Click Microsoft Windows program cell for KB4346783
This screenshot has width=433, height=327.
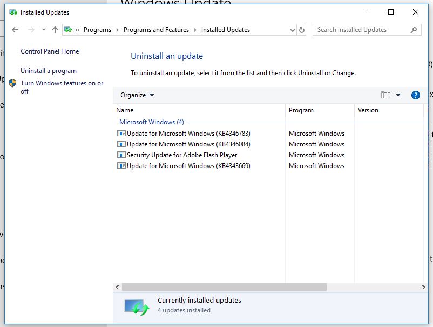[316, 134]
